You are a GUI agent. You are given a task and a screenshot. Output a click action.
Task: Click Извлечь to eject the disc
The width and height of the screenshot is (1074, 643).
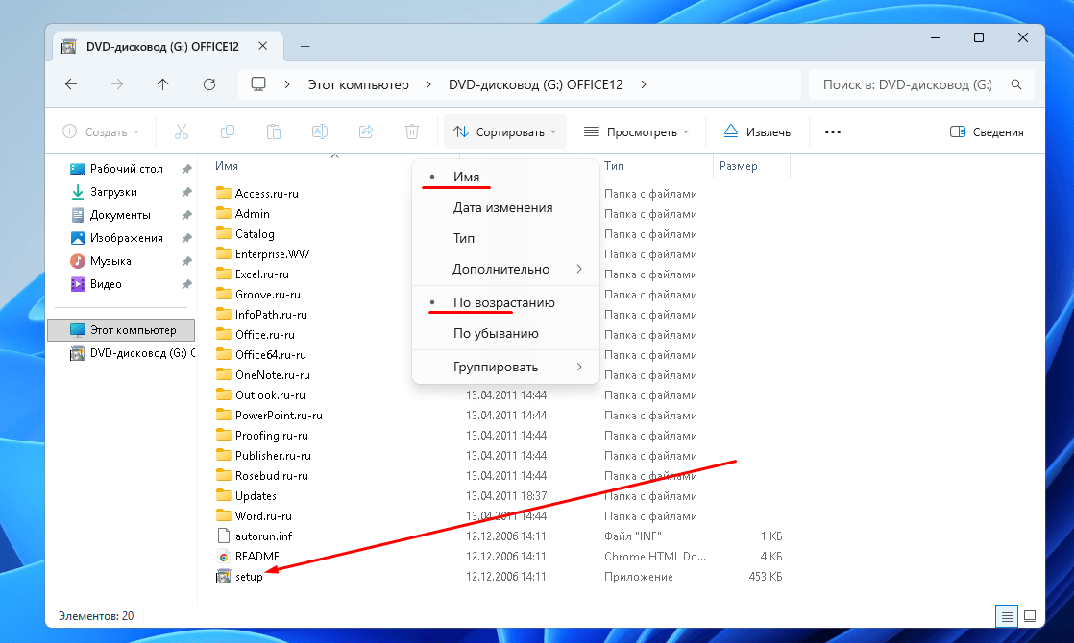point(757,132)
